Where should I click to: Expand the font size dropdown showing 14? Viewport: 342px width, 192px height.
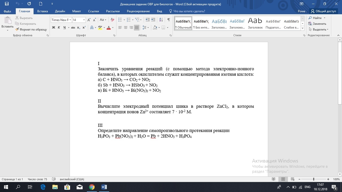84,20
